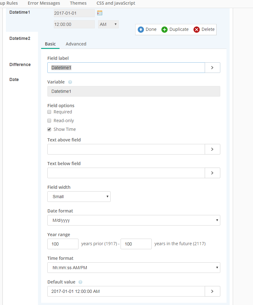Screen dimensions: 253x305
Task: Click arrow button beside Field label input
Action: (x=212, y=68)
